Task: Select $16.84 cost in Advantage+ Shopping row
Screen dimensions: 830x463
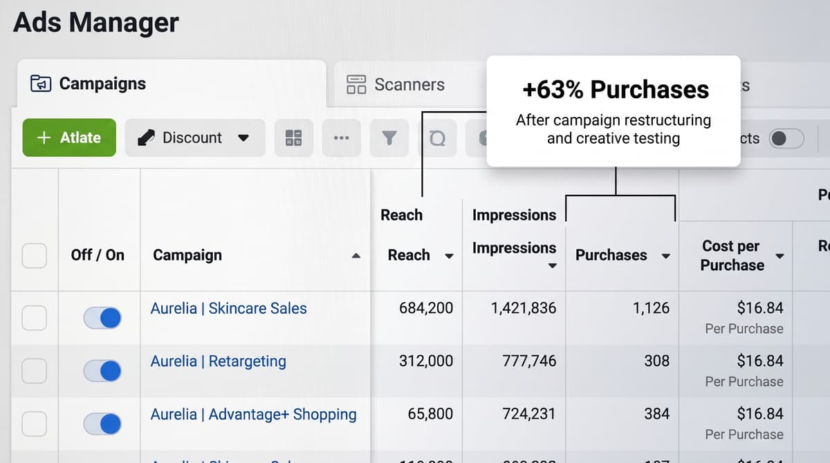Action: tap(760, 414)
